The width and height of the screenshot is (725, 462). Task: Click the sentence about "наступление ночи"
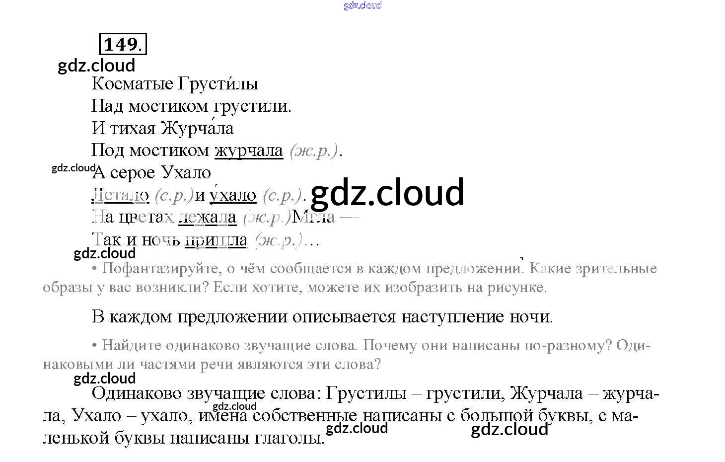322,316
